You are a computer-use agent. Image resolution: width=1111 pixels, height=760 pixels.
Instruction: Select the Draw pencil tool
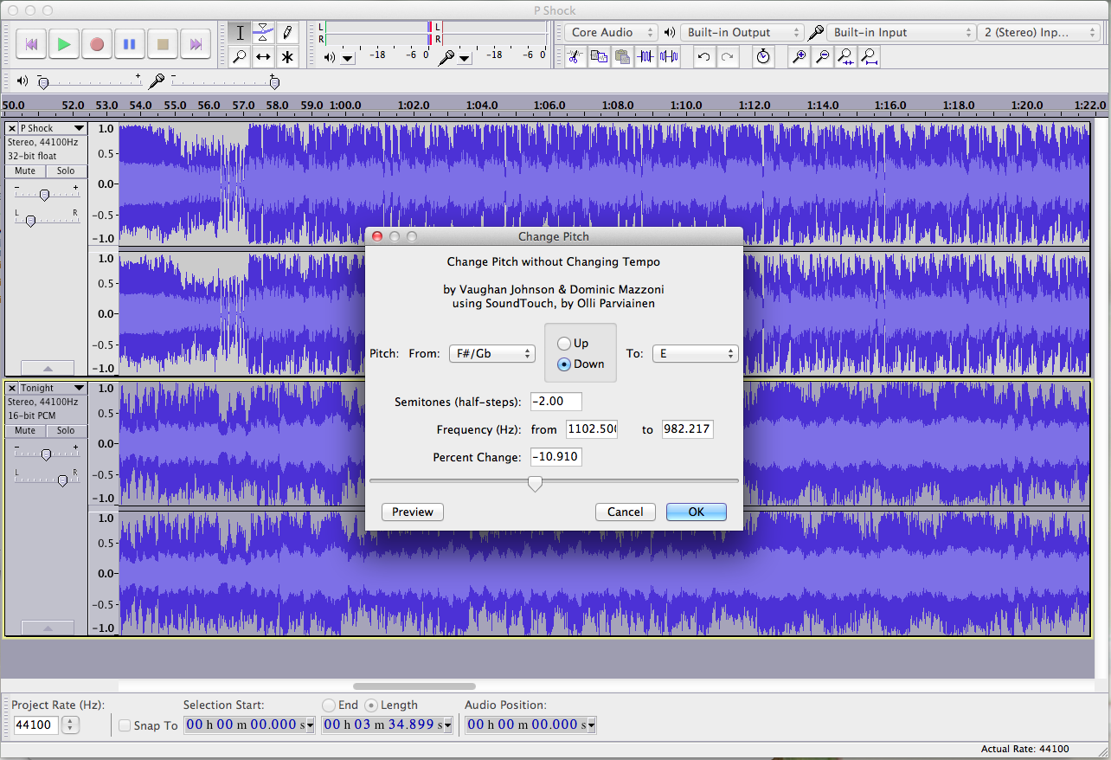287,33
